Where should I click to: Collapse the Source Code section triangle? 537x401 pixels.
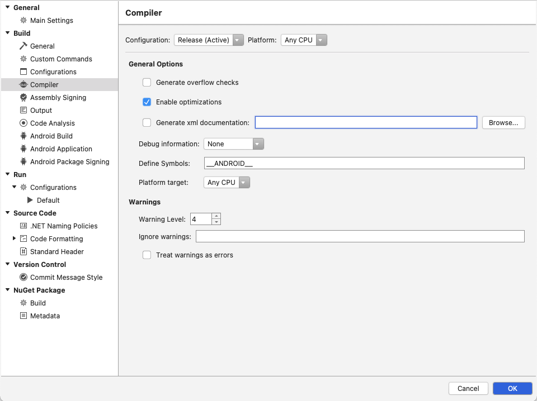tap(7, 213)
